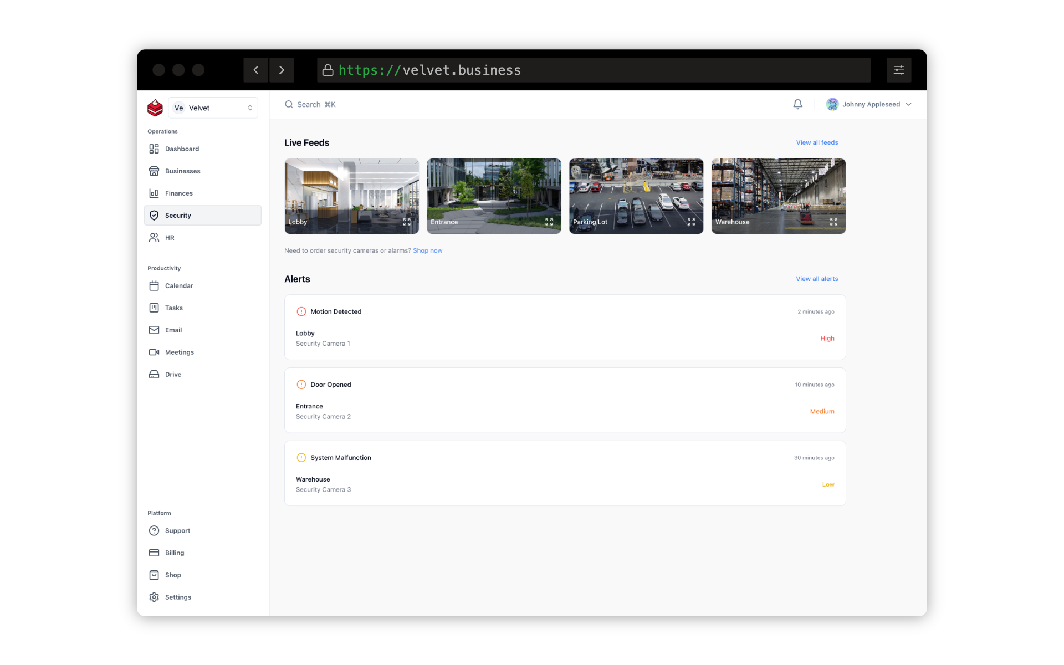Click the Shop now link

[427, 250]
